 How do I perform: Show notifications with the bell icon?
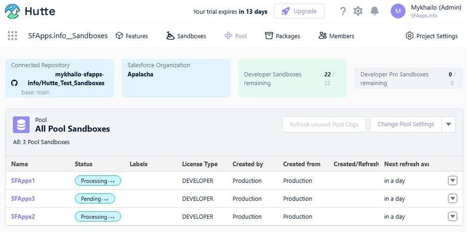tap(374, 11)
